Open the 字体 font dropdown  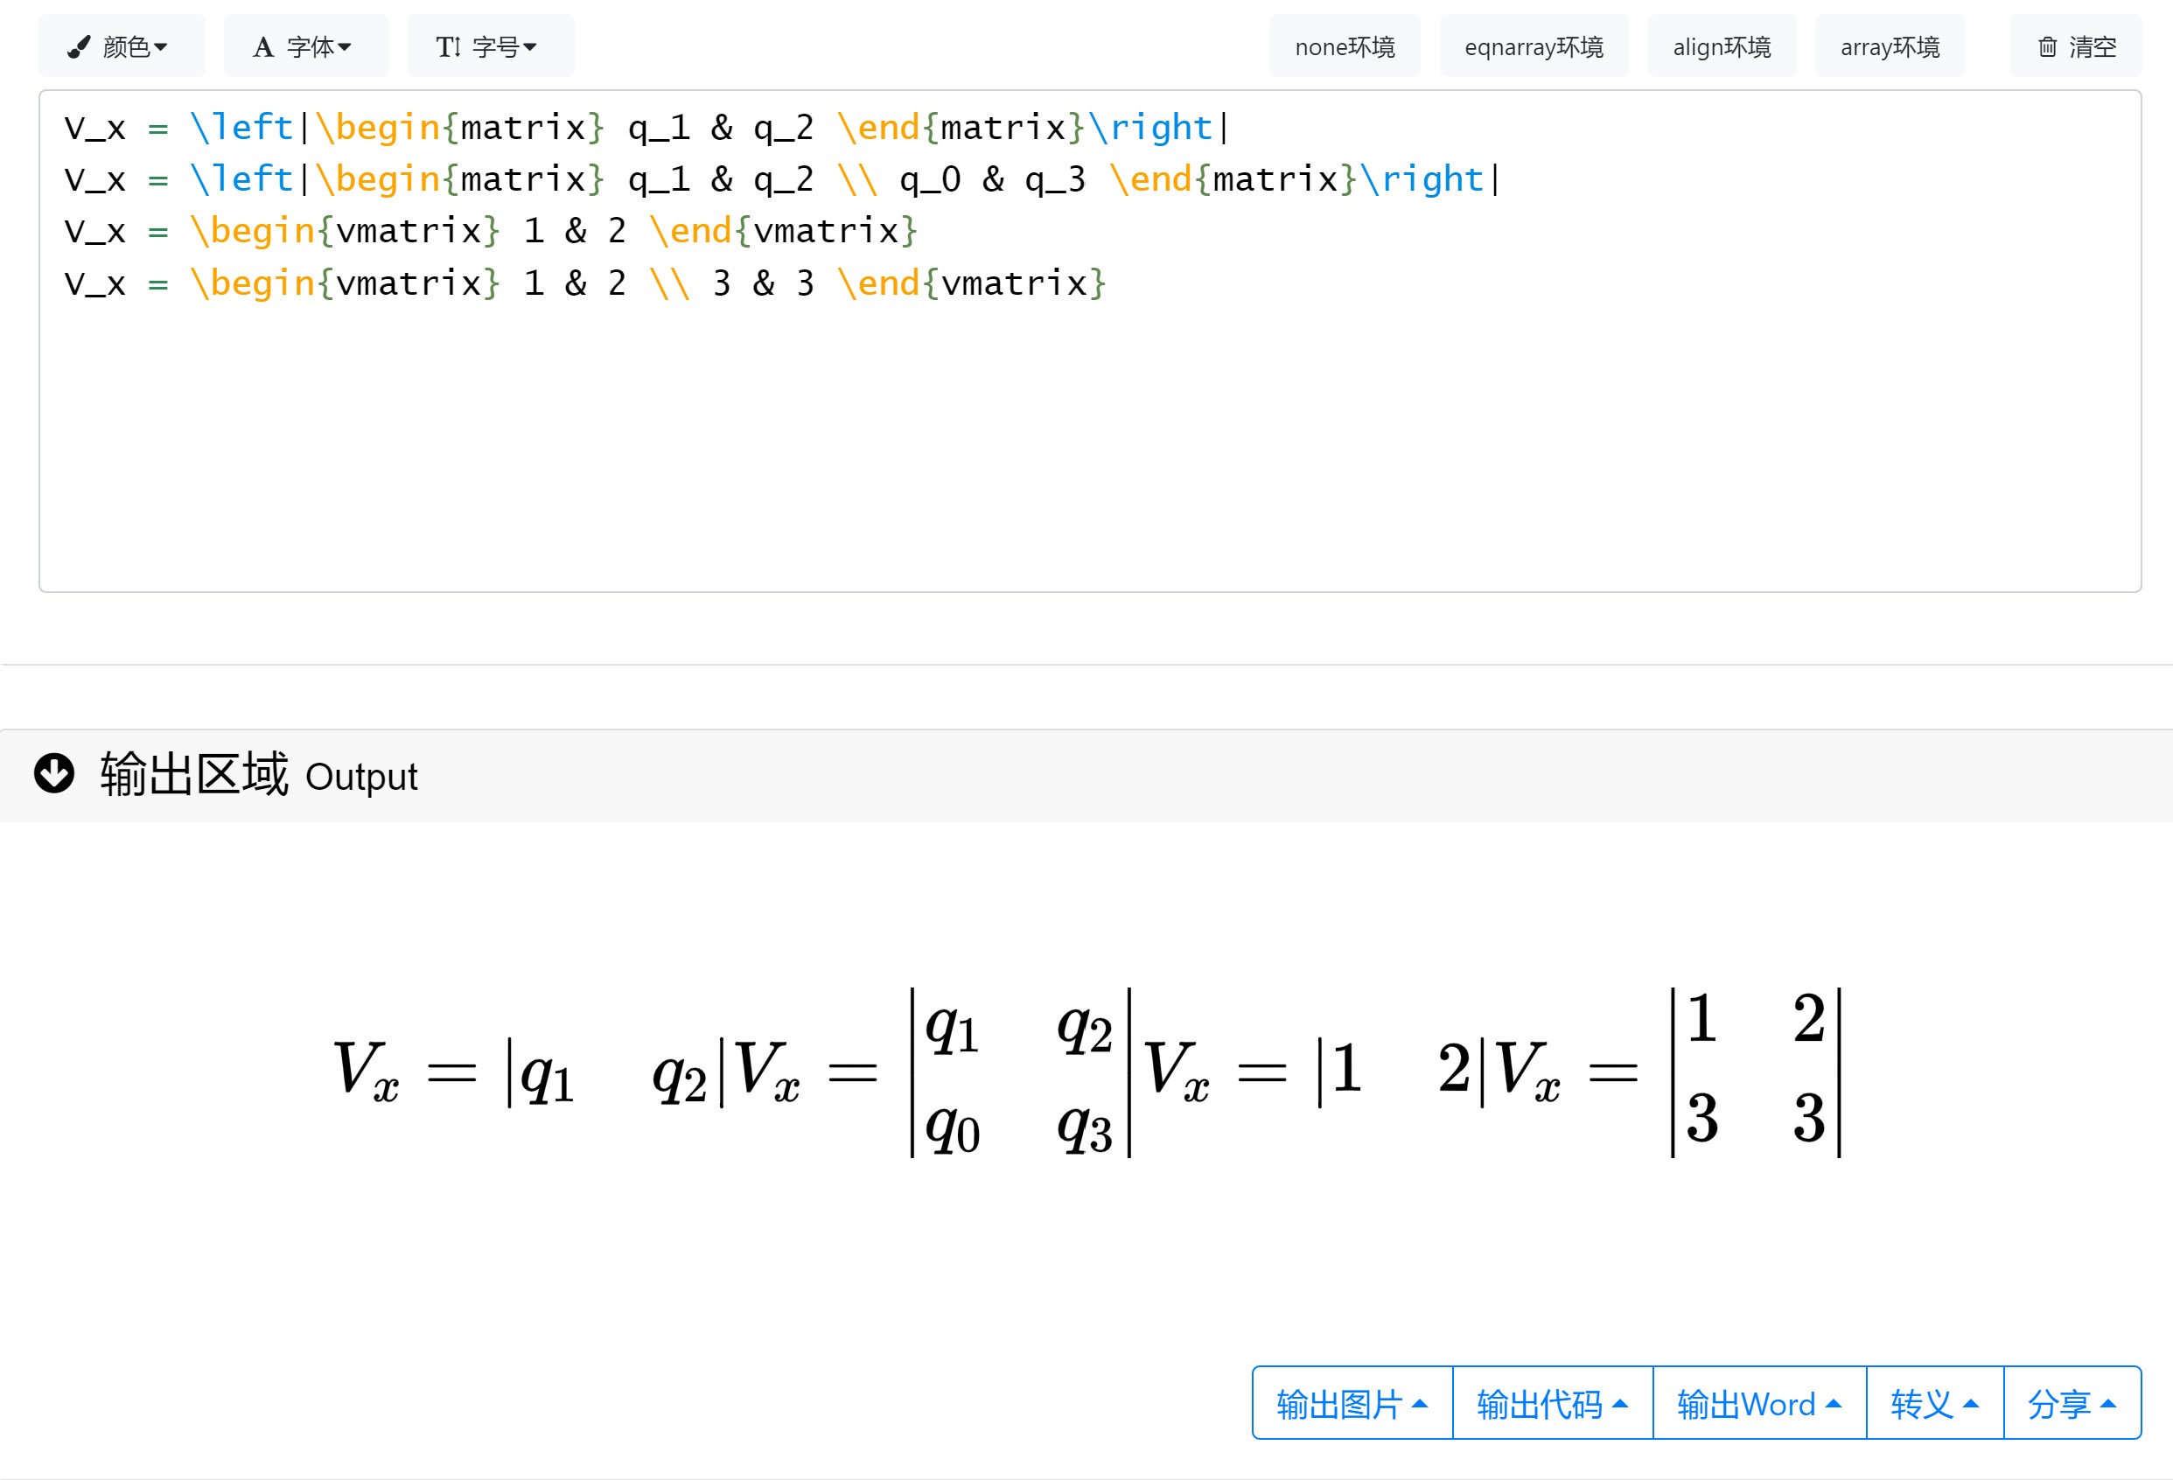pos(306,45)
